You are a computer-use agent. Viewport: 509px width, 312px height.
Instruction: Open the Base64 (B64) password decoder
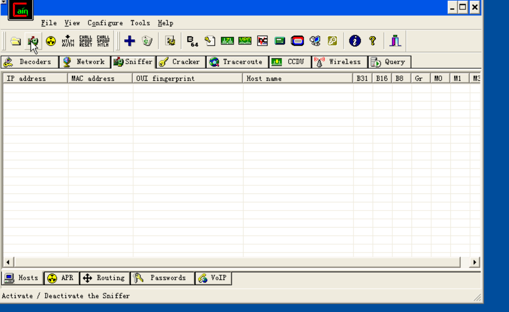coord(192,41)
